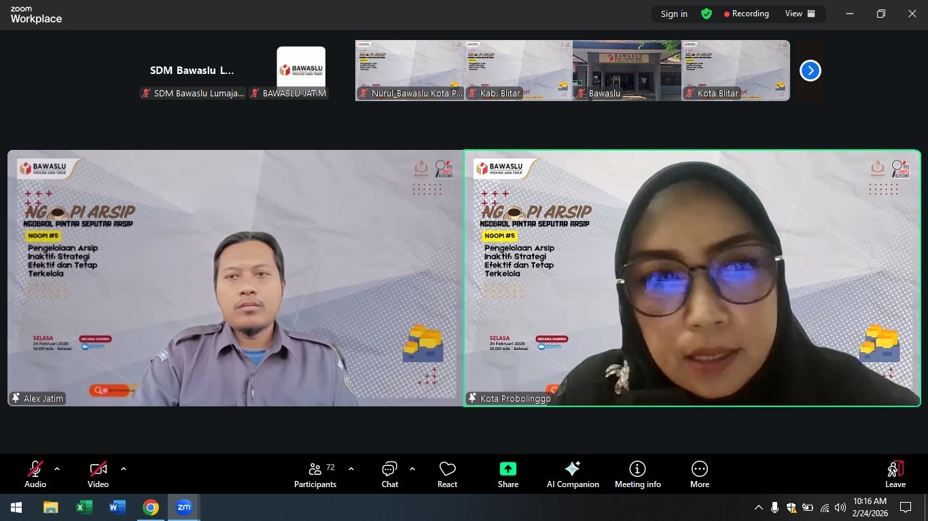
Task: Unmute the microphone Audio button
Action: (35, 474)
